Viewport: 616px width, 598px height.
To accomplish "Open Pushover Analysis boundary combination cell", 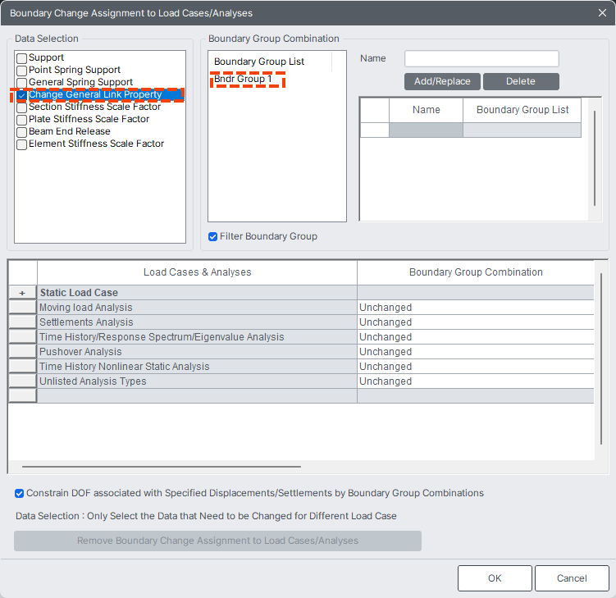I will point(475,352).
